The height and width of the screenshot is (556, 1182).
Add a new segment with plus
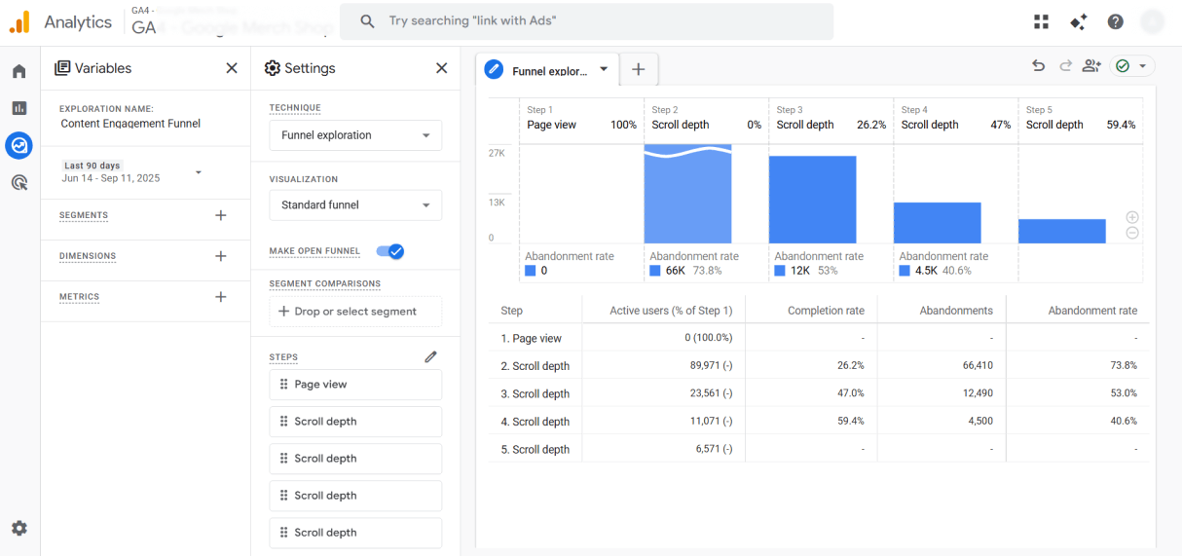(221, 215)
